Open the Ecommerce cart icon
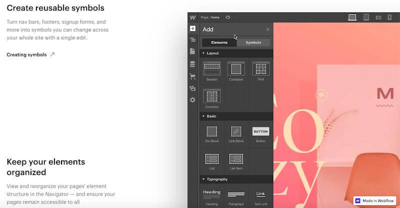This screenshot has height=208, width=400. [x=192, y=76]
